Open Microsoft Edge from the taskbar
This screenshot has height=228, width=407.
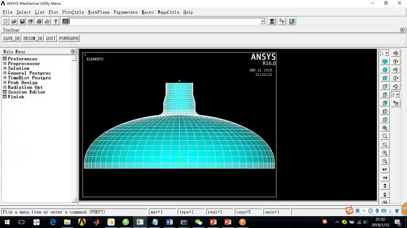pos(52,222)
